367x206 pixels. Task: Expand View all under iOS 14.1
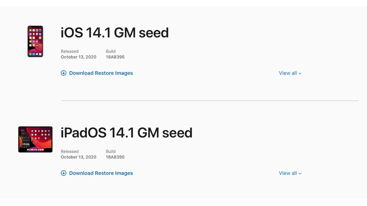point(288,73)
